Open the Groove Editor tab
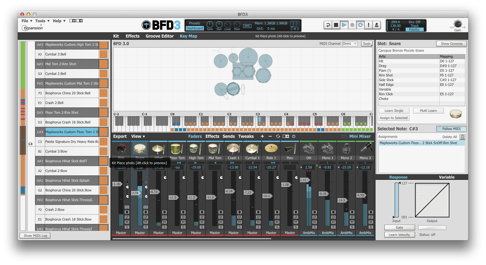The width and height of the screenshot is (486, 265). click(159, 36)
